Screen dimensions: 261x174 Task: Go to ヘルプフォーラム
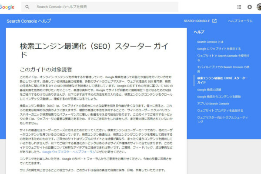tap(240, 21)
